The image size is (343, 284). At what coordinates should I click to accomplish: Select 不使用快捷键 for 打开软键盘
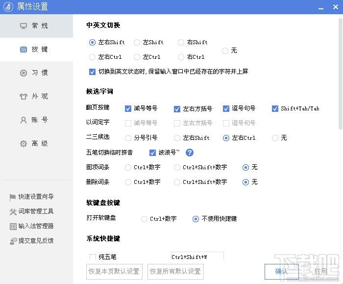click(x=196, y=219)
